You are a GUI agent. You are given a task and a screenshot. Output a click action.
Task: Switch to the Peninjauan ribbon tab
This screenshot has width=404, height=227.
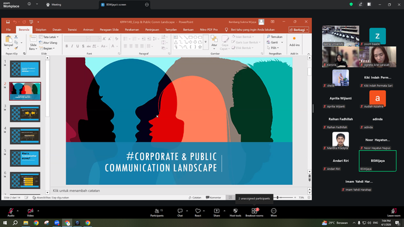click(152, 30)
